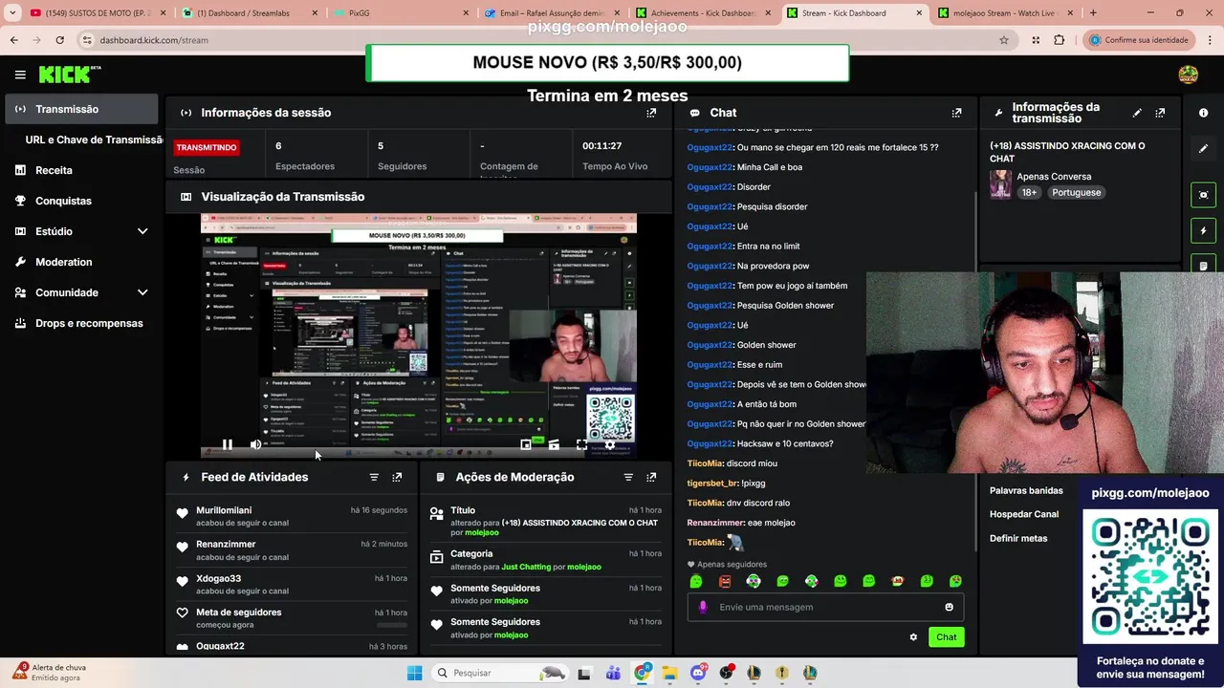1224x688 pixels.
Task: Open the hamburger menu beside the Kick logo
Action: [20, 75]
